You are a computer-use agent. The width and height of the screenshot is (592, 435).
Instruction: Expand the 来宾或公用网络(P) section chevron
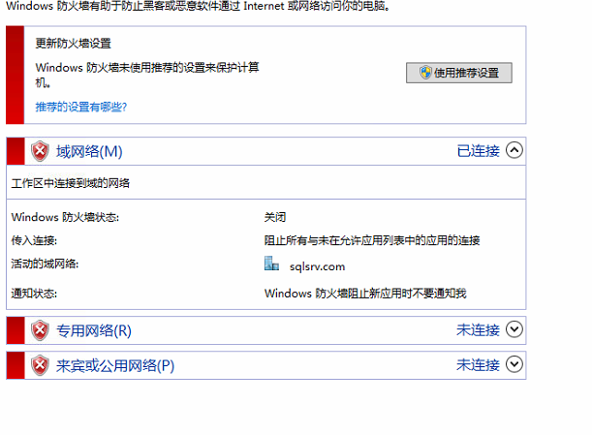[x=514, y=364]
